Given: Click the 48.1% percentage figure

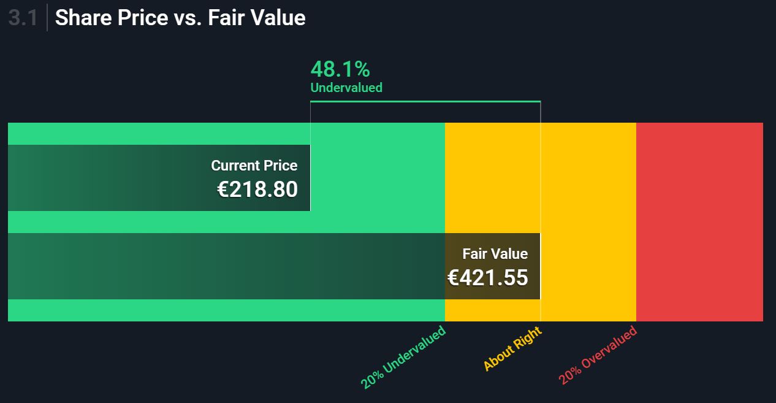Looking at the screenshot, I should pyautogui.click(x=340, y=69).
